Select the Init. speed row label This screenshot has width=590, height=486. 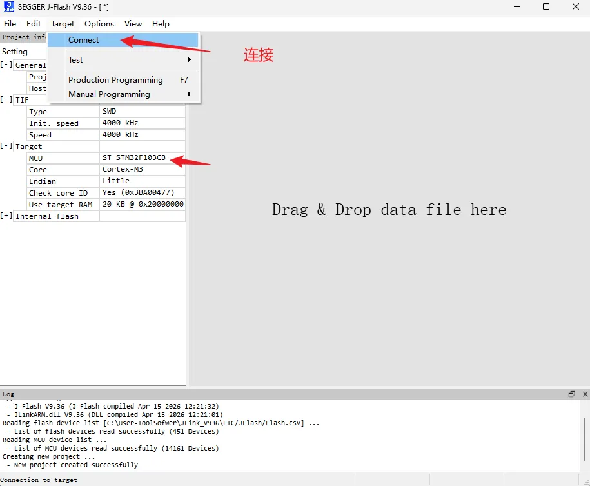pos(63,123)
